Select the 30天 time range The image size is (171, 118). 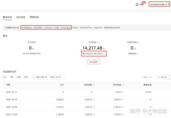point(26,77)
